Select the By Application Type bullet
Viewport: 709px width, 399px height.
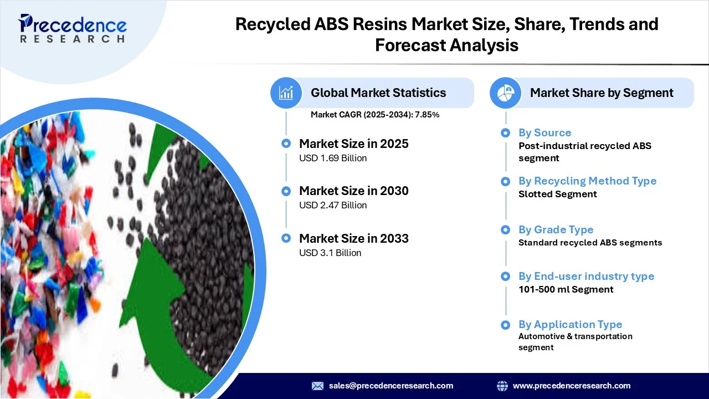[x=505, y=325]
